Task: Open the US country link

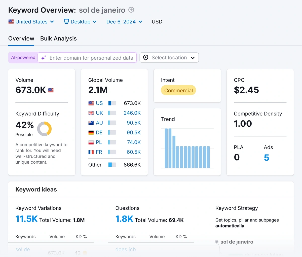Action: (99, 103)
